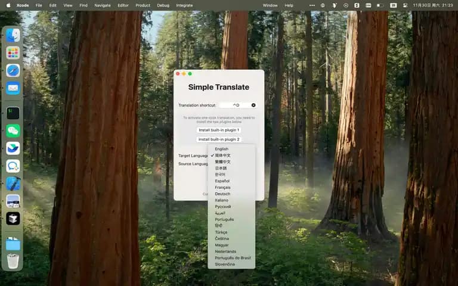Screen dimensions: 458x286
Task: Click the circular record status icon
Action: pos(346,5)
